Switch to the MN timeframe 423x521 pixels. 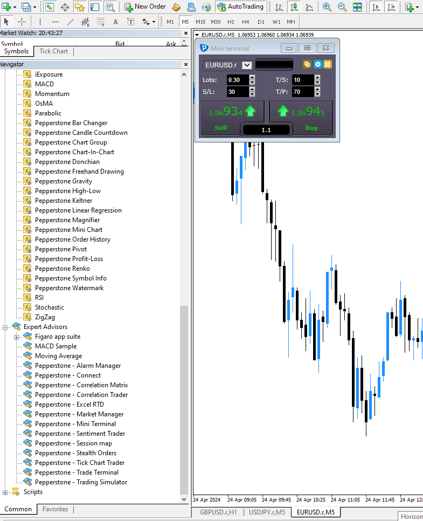tap(291, 22)
